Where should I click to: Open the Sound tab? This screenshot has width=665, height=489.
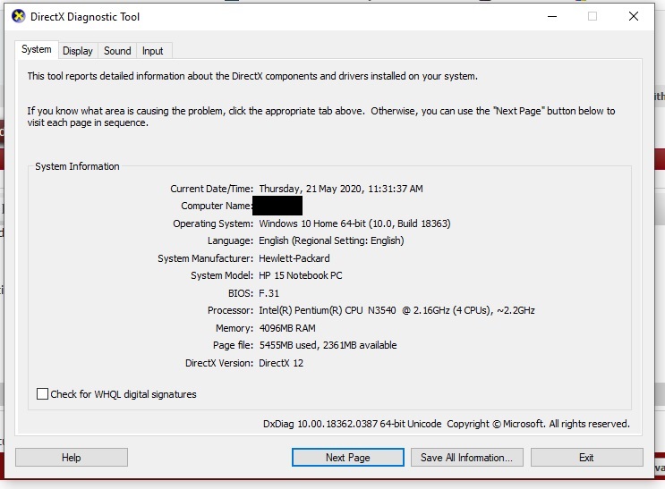click(x=117, y=51)
